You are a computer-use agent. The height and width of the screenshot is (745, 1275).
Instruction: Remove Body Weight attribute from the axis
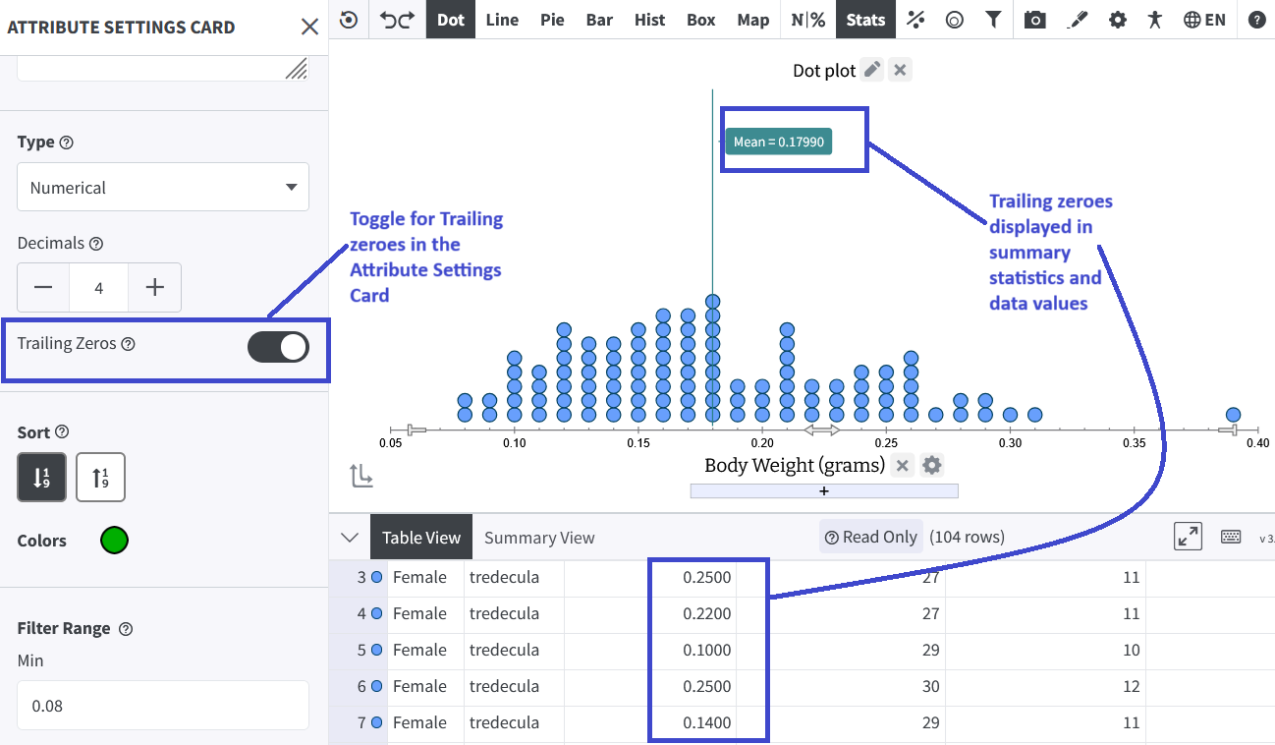click(x=903, y=465)
